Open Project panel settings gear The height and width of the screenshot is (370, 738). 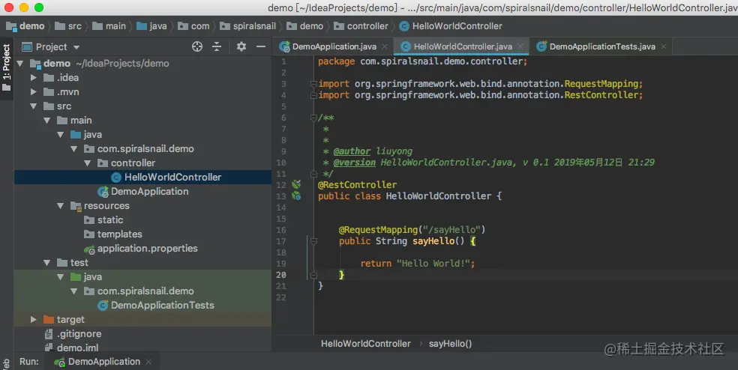pyautogui.click(x=241, y=46)
